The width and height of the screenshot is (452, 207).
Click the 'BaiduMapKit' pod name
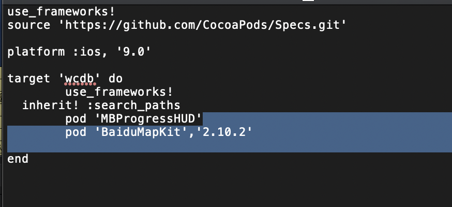click(141, 132)
